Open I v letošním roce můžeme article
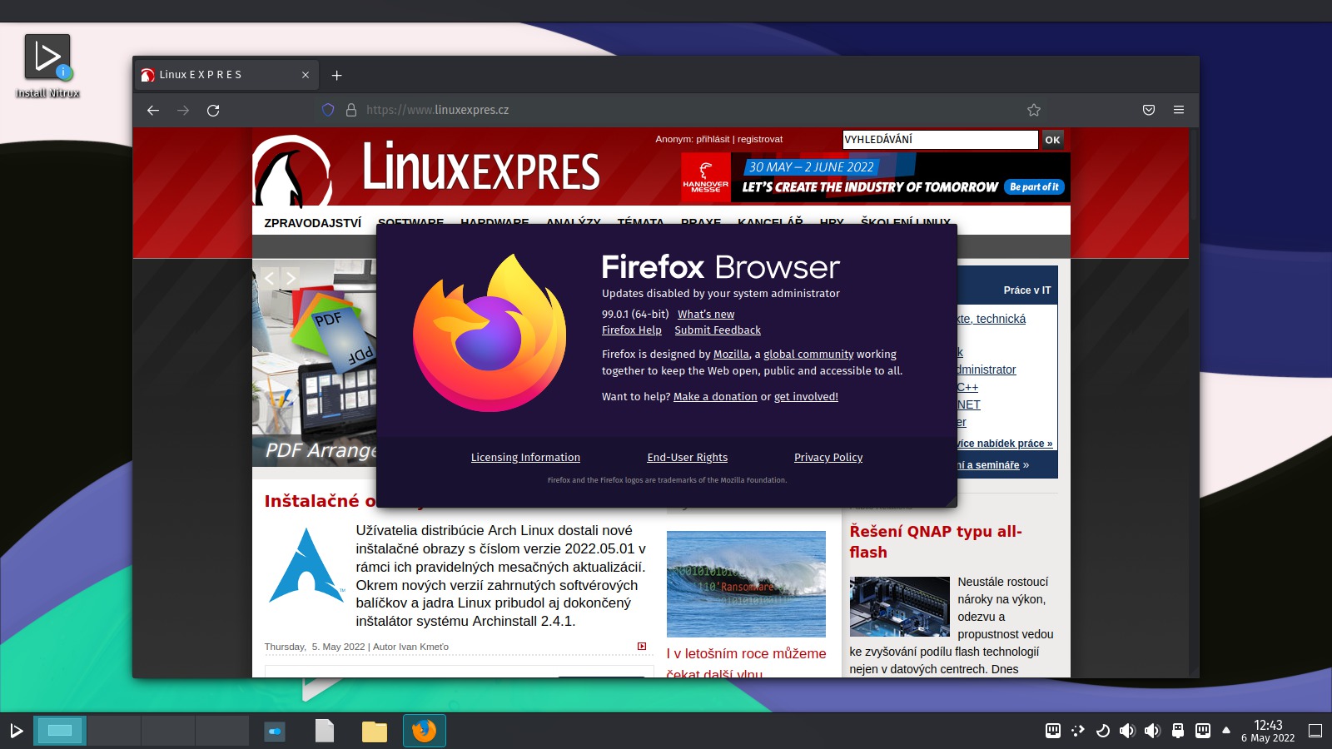The height and width of the screenshot is (749, 1332). click(x=747, y=663)
